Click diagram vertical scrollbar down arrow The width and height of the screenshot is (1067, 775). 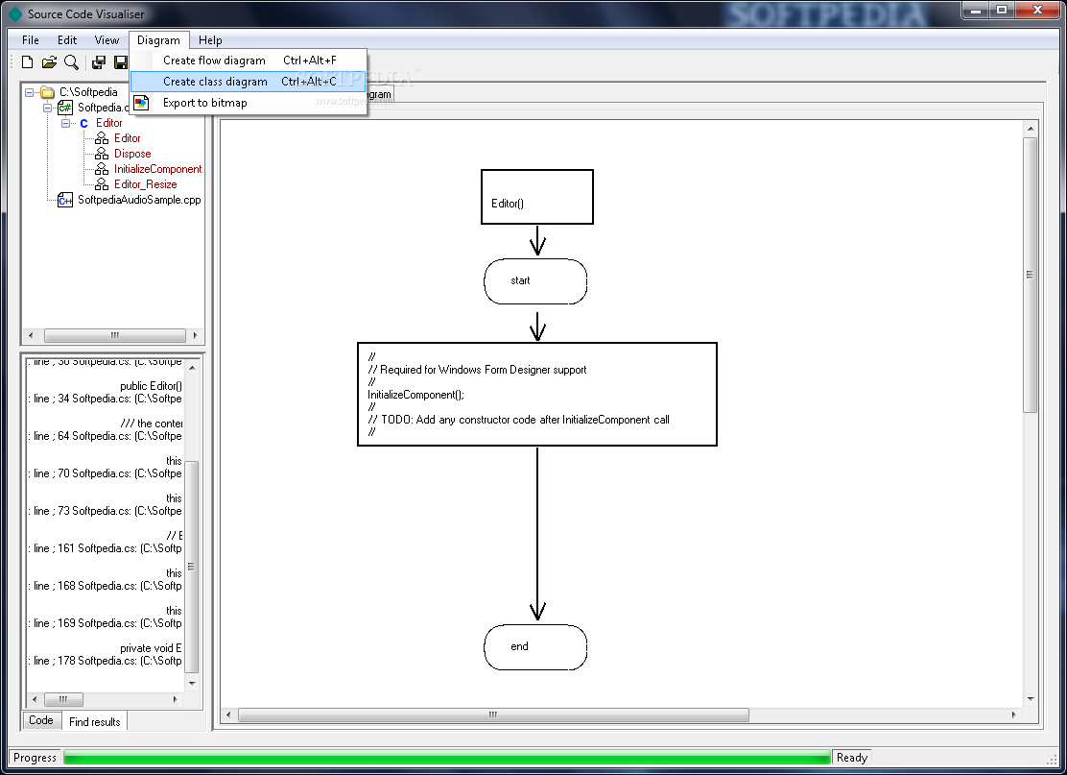click(x=1031, y=699)
